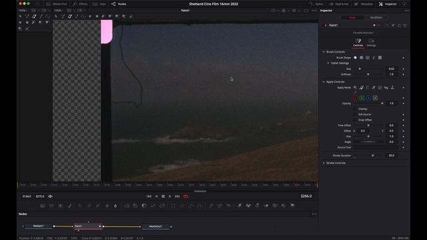Choose the image brush shape
The width and height of the screenshot is (427, 240).
pyautogui.click(x=368, y=58)
